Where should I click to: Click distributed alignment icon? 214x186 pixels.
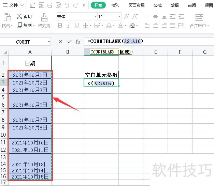181,25
